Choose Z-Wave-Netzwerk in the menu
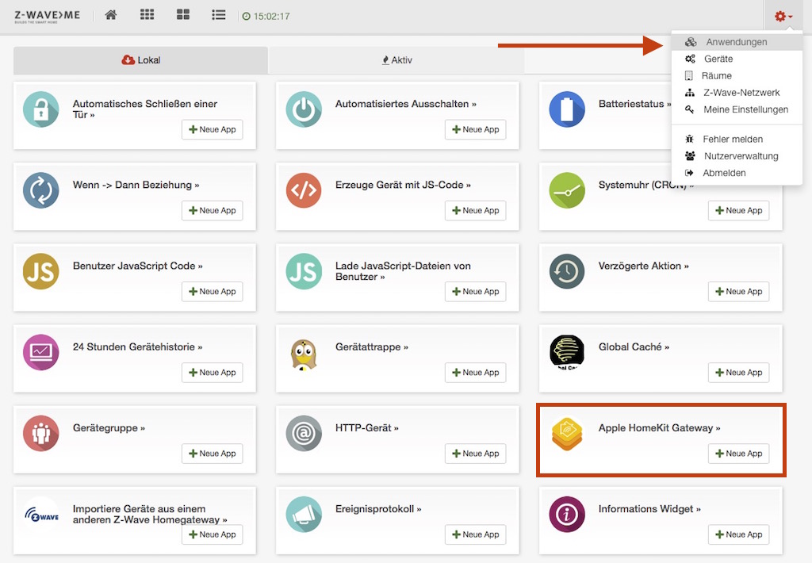Viewport: 812px width, 563px height. 741,93
